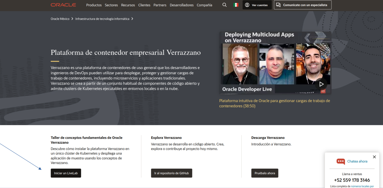Image resolution: width=383 pixels, height=188 pixels.
Task: Open the Compañía menu
Action: pyautogui.click(x=205, y=5)
